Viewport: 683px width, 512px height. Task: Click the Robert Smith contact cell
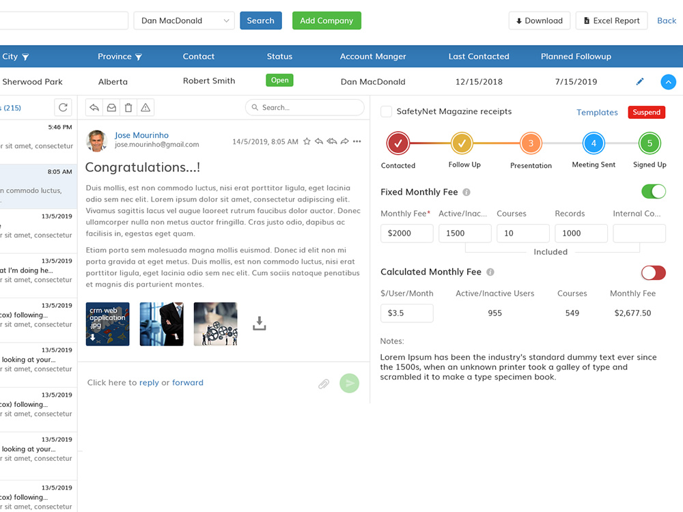click(209, 81)
